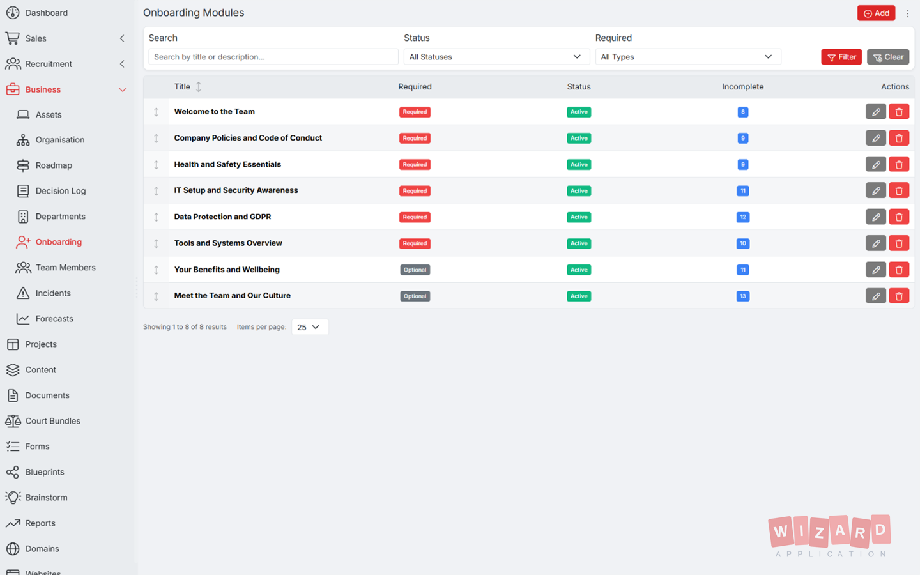Open Forecasts in the sidebar
Viewport: 920px width, 575px height.
tap(54, 319)
